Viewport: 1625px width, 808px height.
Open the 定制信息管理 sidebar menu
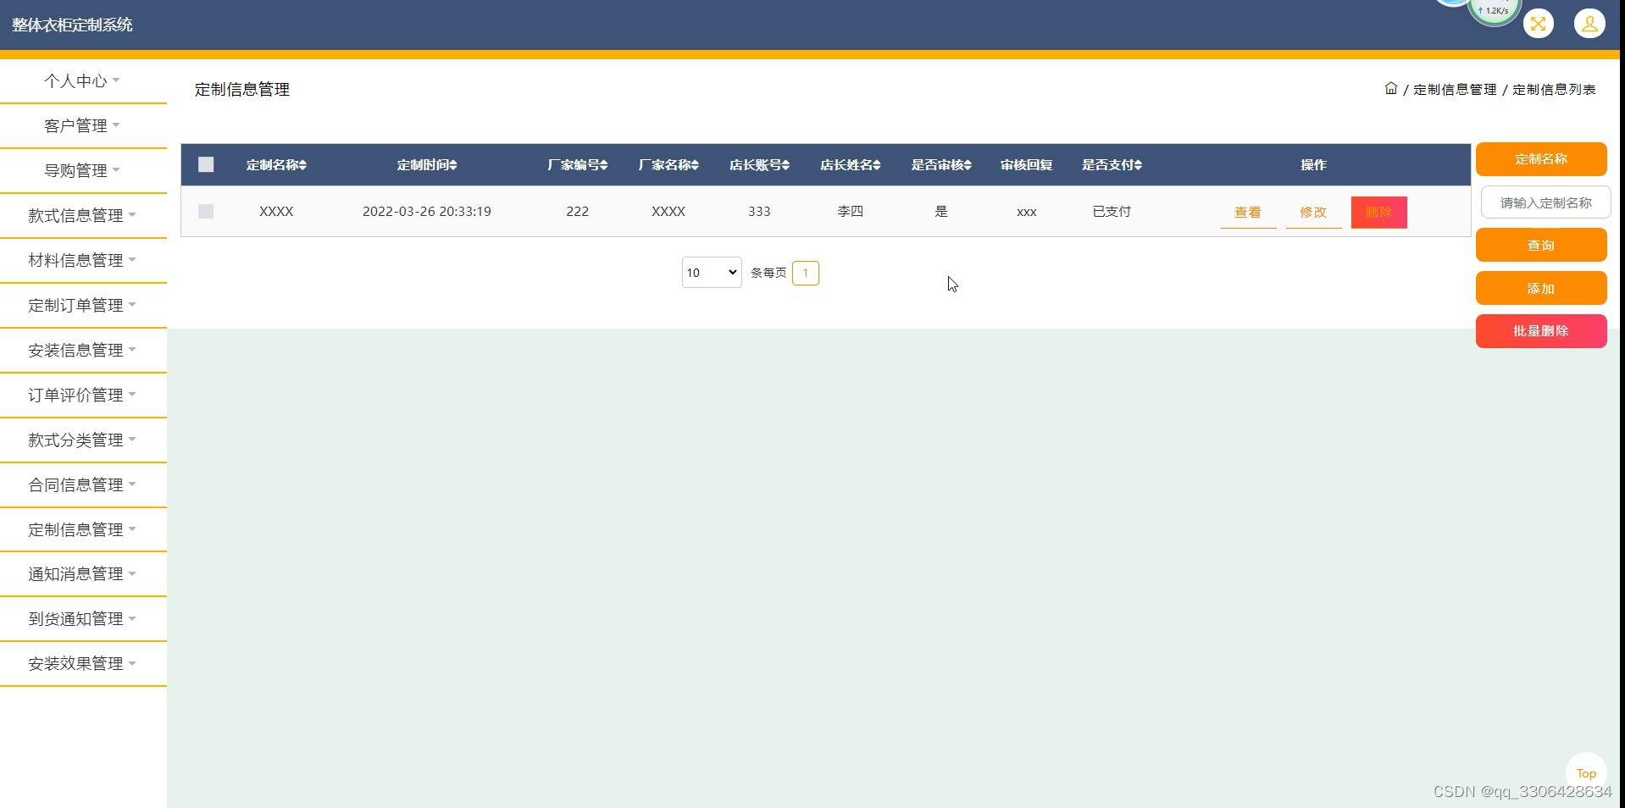click(x=83, y=529)
